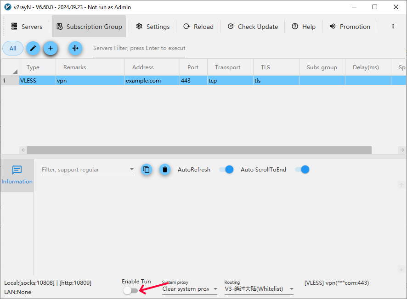Select row number 1 header
The height and width of the screenshot is (299, 407).
click(10, 81)
